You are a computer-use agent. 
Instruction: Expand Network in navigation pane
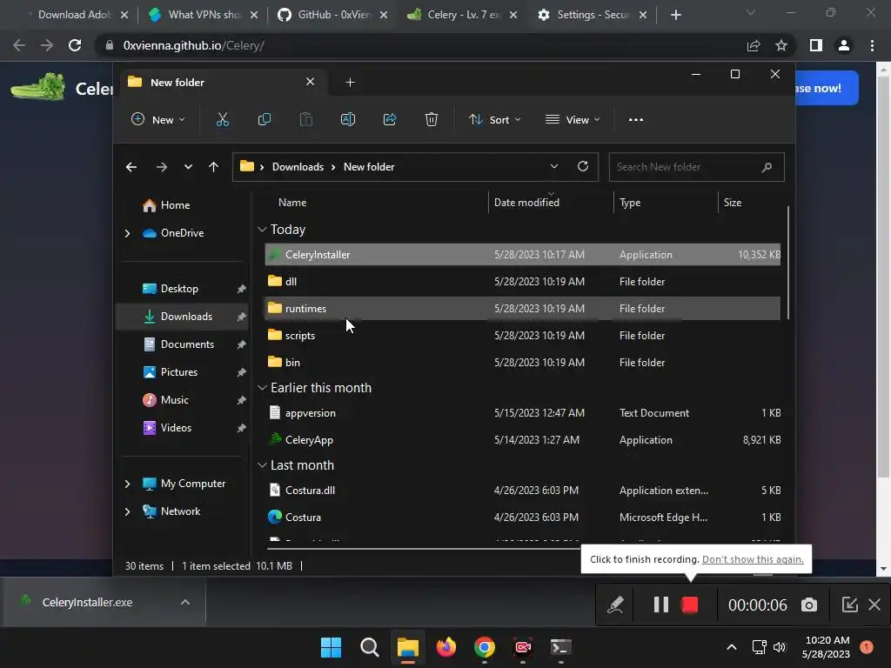pos(127,511)
